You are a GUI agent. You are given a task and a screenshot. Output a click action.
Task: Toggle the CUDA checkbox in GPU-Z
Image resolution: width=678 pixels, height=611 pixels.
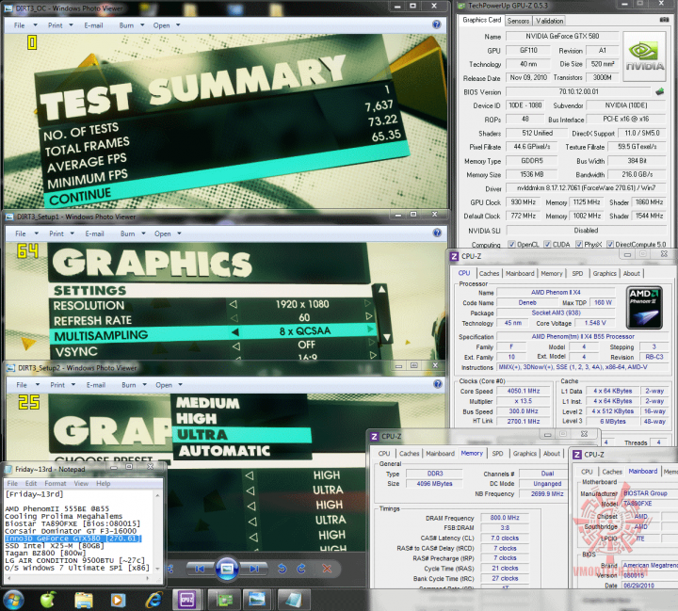coord(547,245)
